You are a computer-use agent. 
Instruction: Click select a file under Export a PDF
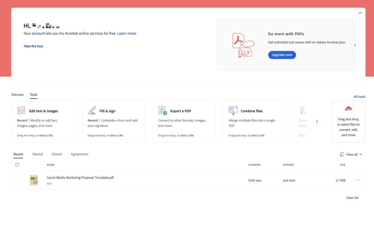(x=187, y=135)
